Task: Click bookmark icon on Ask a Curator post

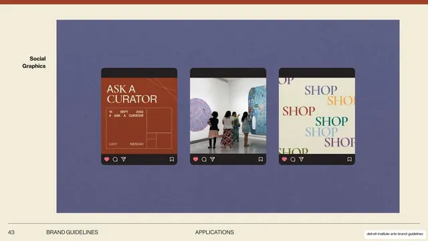Action: (x=172, y=159)
